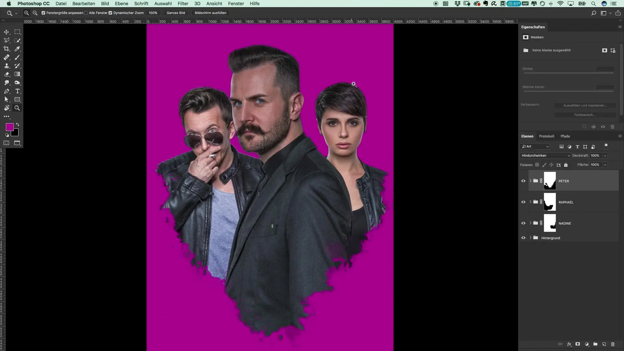Click the Dichte slider track
Viewport: 624px width, 351px height.
point(568,73)
